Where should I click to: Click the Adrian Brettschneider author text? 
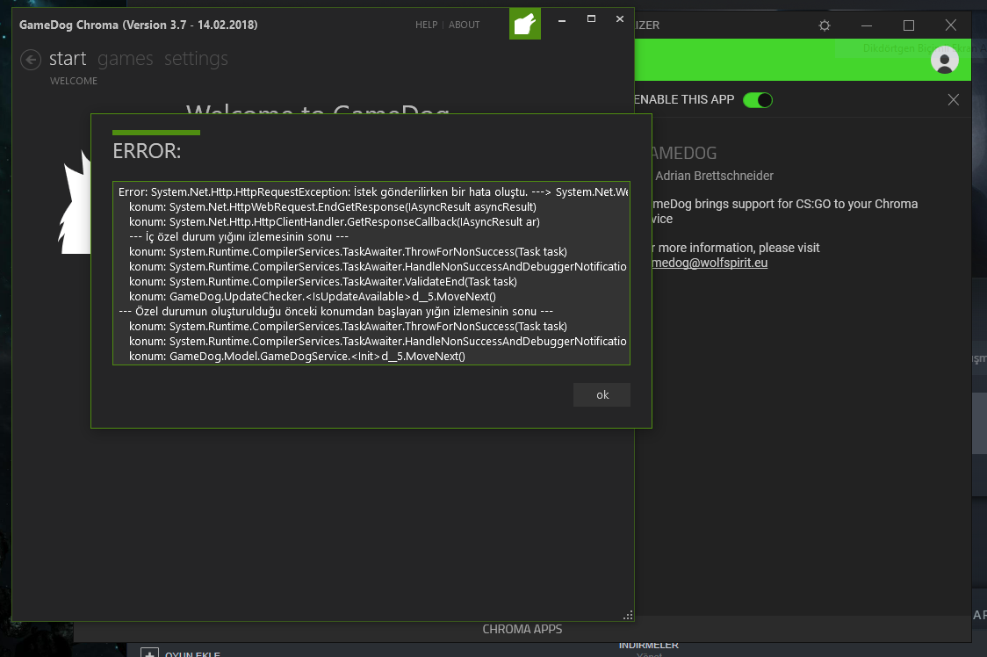714,176
